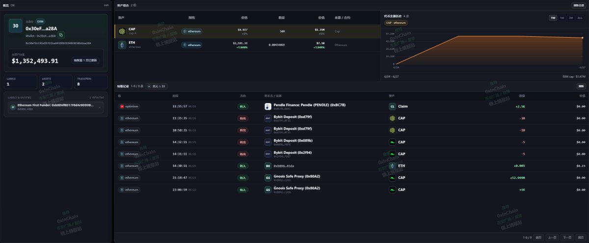Viewport: 589px width, 243px height.
Task: Click ethereum network chip in ETH row
Action: (192, 45)
